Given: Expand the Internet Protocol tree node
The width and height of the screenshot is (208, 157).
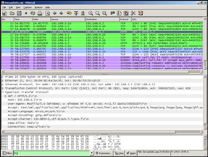Looking at the screenshot, I should [x=2, y=84].
